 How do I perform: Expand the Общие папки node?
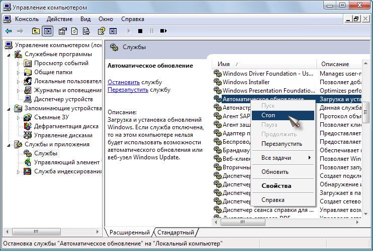[x=18, y=73]
